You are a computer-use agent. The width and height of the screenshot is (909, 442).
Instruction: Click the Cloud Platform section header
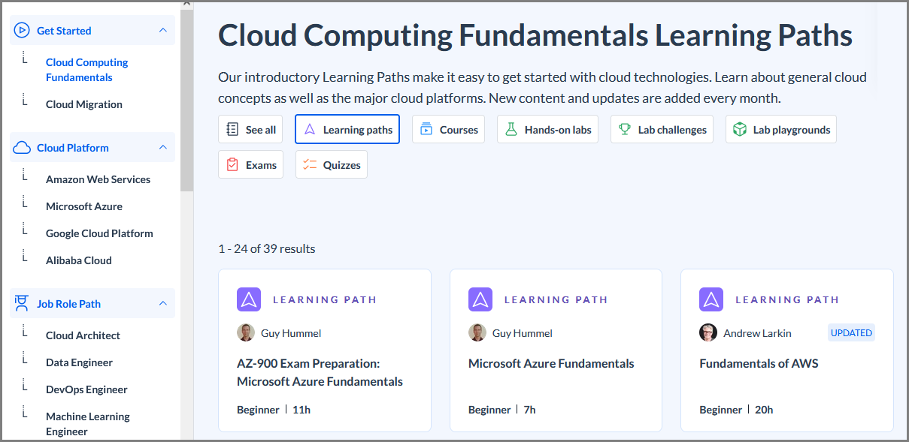pyautogui.click(x=92, y=148)
